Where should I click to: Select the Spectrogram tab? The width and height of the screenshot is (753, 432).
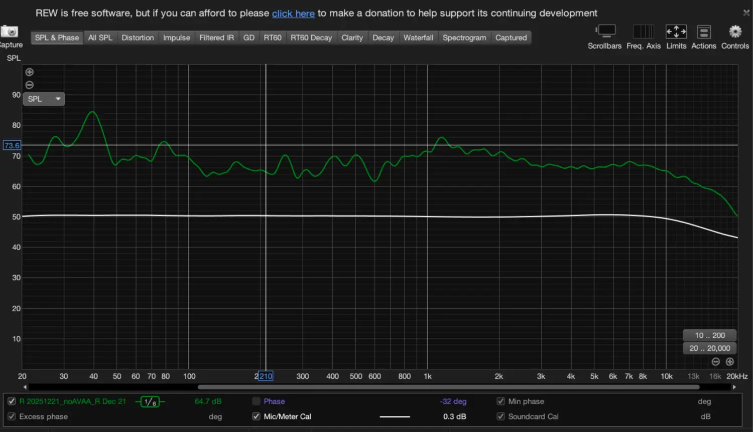[464, 38]
